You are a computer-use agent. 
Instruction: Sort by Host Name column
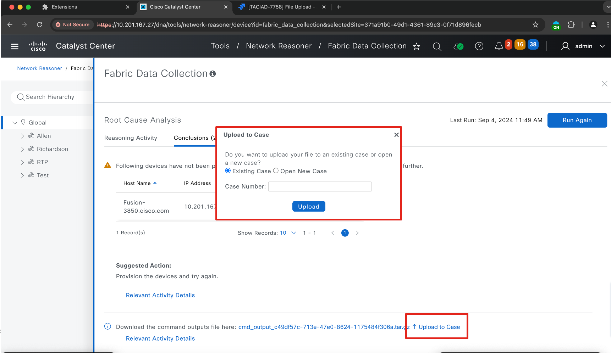tap(140, 183)
